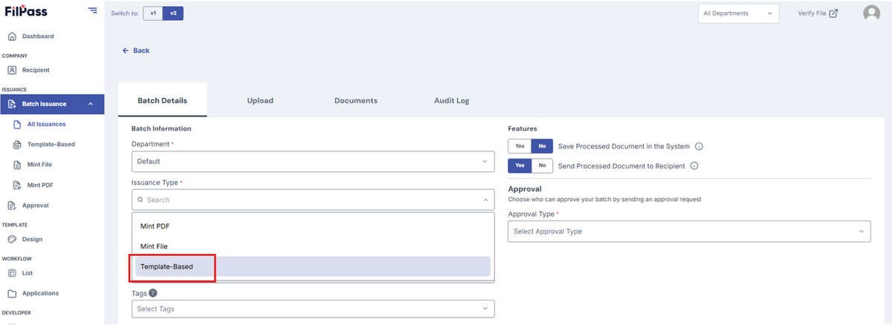The width and height of the screenshot is (892, 325).
Task: Click the search magnifier in Issuance Type
Action: click(140, 200)
